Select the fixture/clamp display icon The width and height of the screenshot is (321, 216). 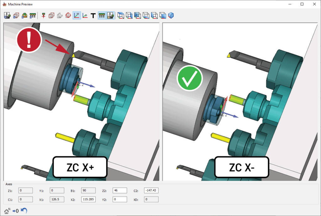point(24,15)
